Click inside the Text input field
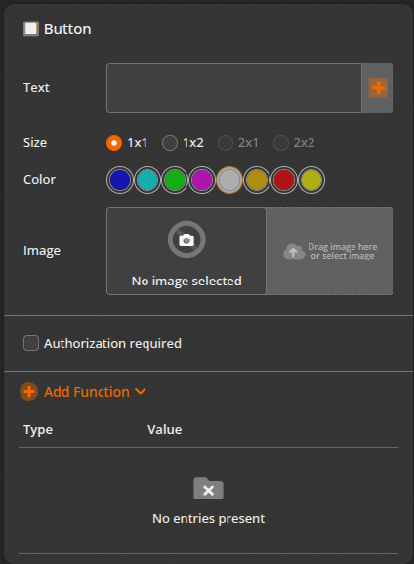This screenshot has width=414, height=564. coord(234,88)
